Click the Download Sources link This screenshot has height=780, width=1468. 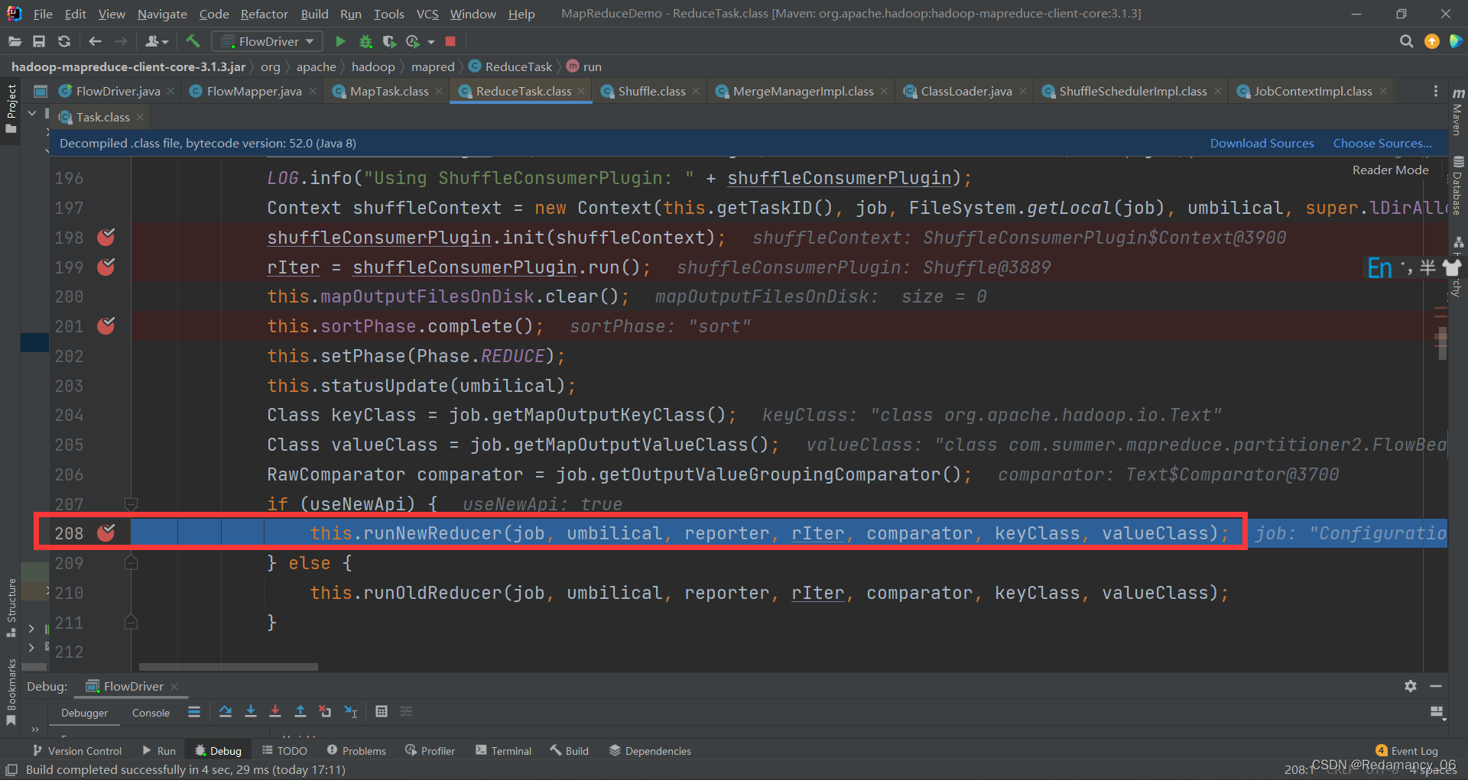tap(1262, 143)
